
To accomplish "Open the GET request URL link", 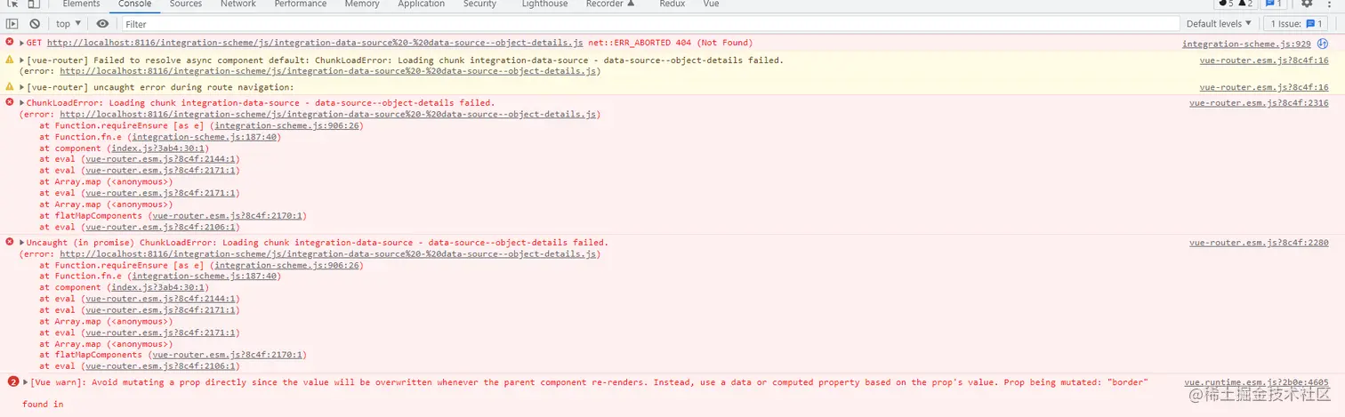I will [x=315, y=43].
